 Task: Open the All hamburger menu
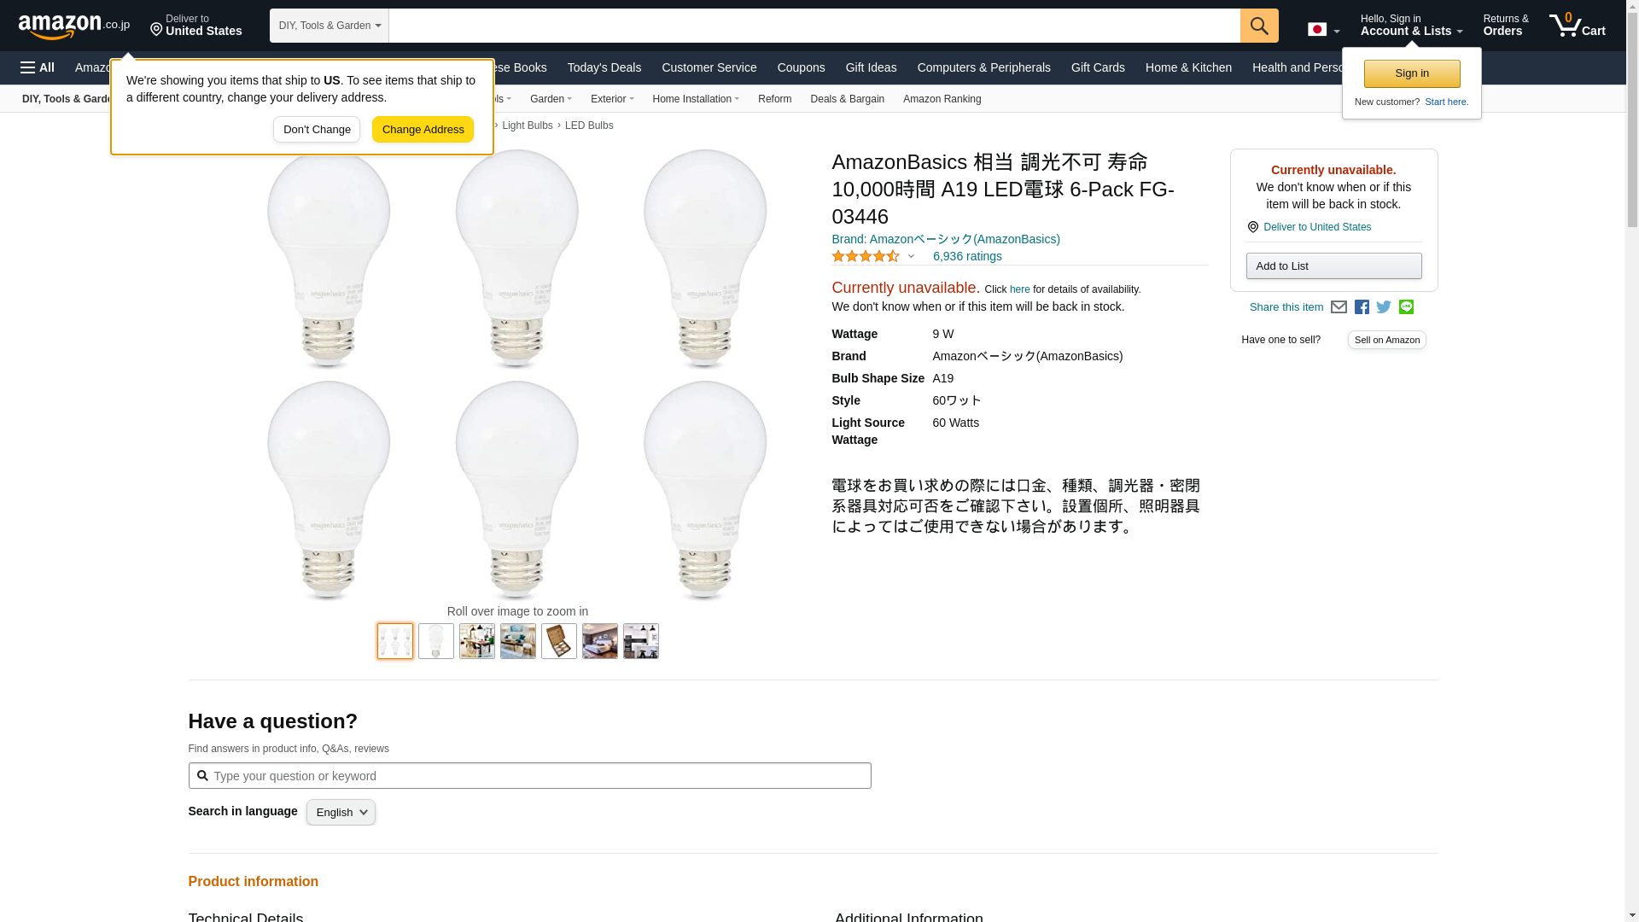[38, 67]
